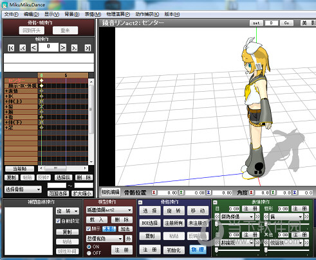Viewport: 316px width, 260px height.
Task: Click the 载入 model button
Action: 97,220
